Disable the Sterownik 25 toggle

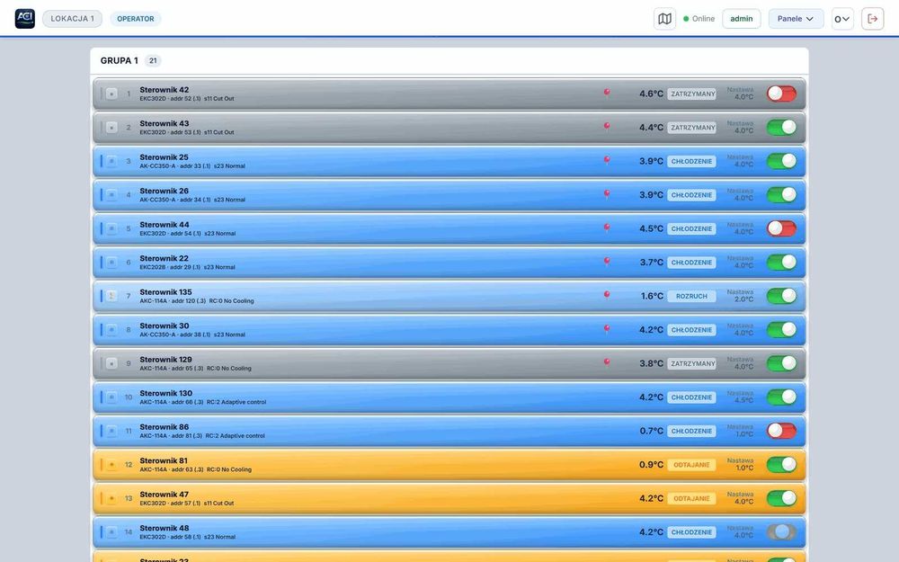pos(781,161)
